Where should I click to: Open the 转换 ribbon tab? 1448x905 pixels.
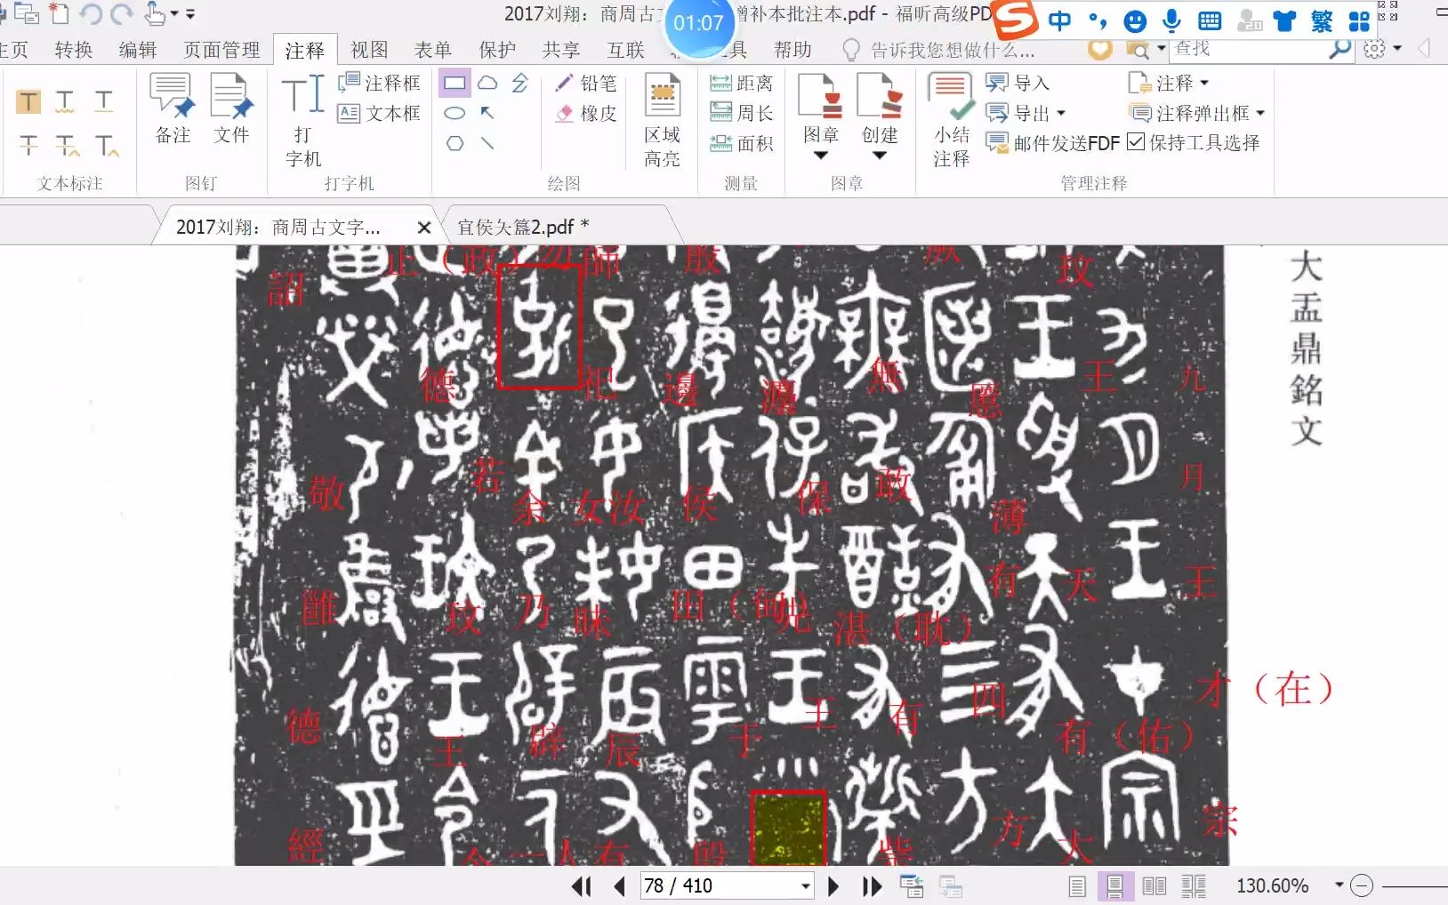(73, 50)
